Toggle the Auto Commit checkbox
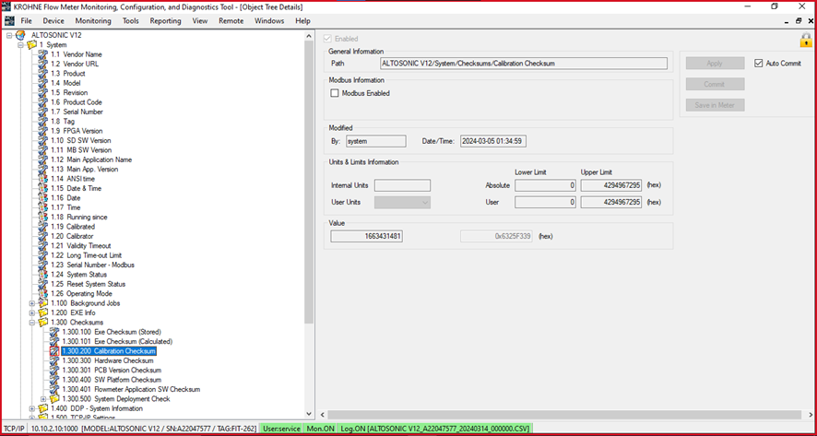 (x=758, y=63)
